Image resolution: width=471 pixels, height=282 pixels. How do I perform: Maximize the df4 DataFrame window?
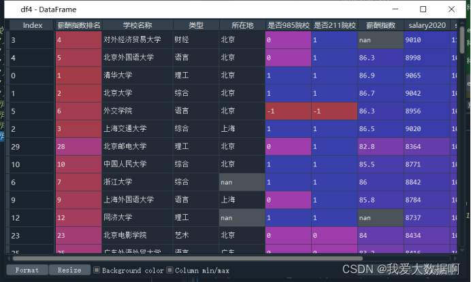(423, 10)
